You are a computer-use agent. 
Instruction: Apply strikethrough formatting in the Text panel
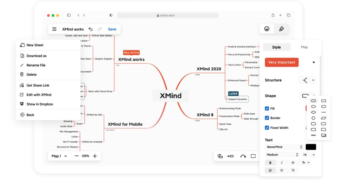coord(293,163)
